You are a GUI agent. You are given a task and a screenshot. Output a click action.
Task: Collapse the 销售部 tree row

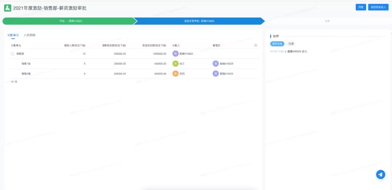13,54
